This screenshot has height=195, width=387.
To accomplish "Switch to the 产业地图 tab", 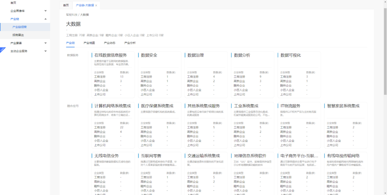I will (x=89, y=43).
